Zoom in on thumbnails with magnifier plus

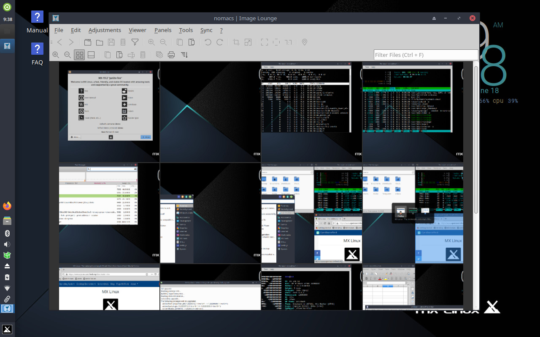56,55
